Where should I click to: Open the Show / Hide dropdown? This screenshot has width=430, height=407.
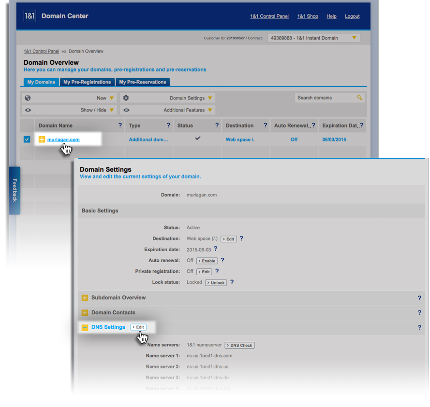click(69, 110)
